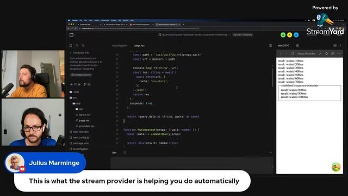Image resolution: width=348 pixels, height=196 pixels.
Task: Click the Chrome menu in macOS menu bar
Action: (x=75, y=20)
